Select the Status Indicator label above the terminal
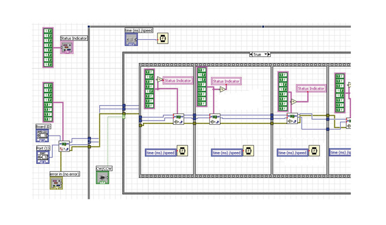Viewport: 386px width, 225px height. pyautogui.click(x=74, y=38)
